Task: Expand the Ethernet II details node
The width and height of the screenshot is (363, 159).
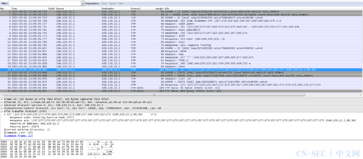Action: point(2,102)
